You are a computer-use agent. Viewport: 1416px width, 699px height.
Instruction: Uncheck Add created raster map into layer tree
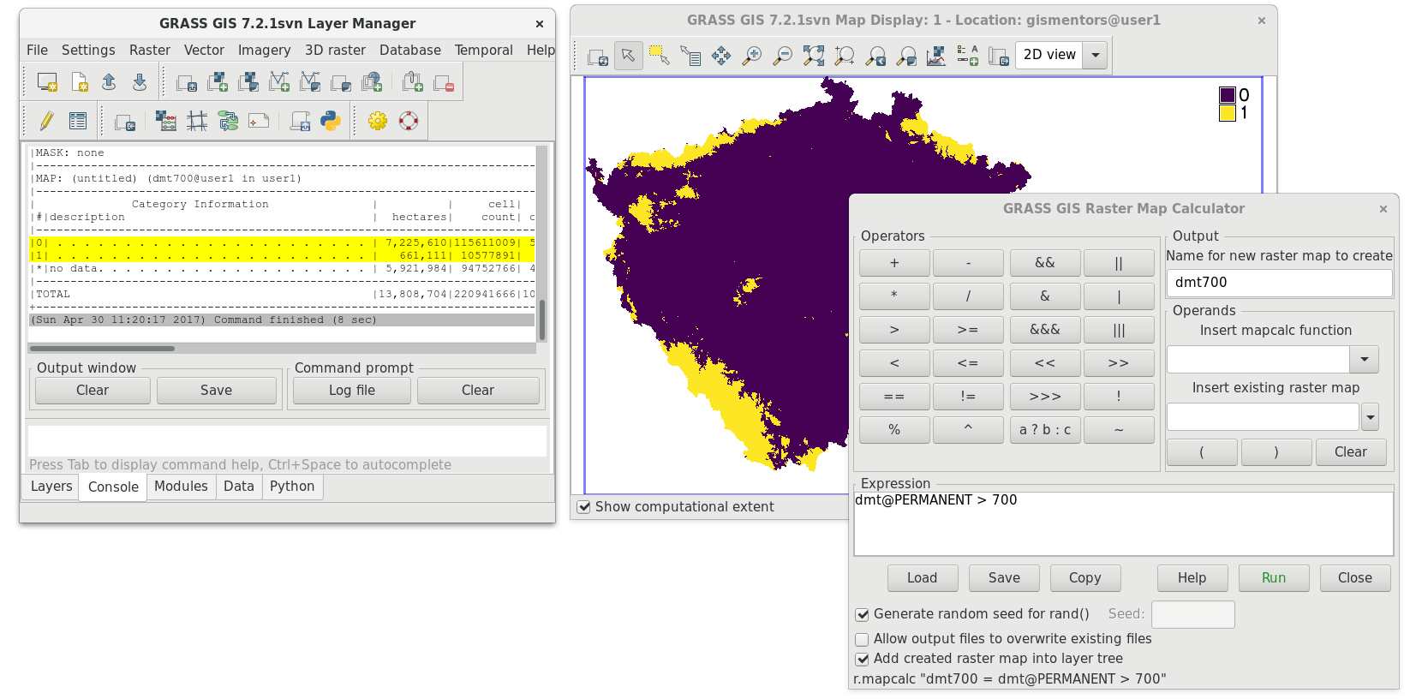863,659
